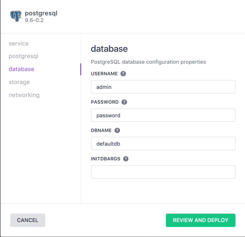Click the PostgreSQL database configuration properties description

click(x=148, y=62)
